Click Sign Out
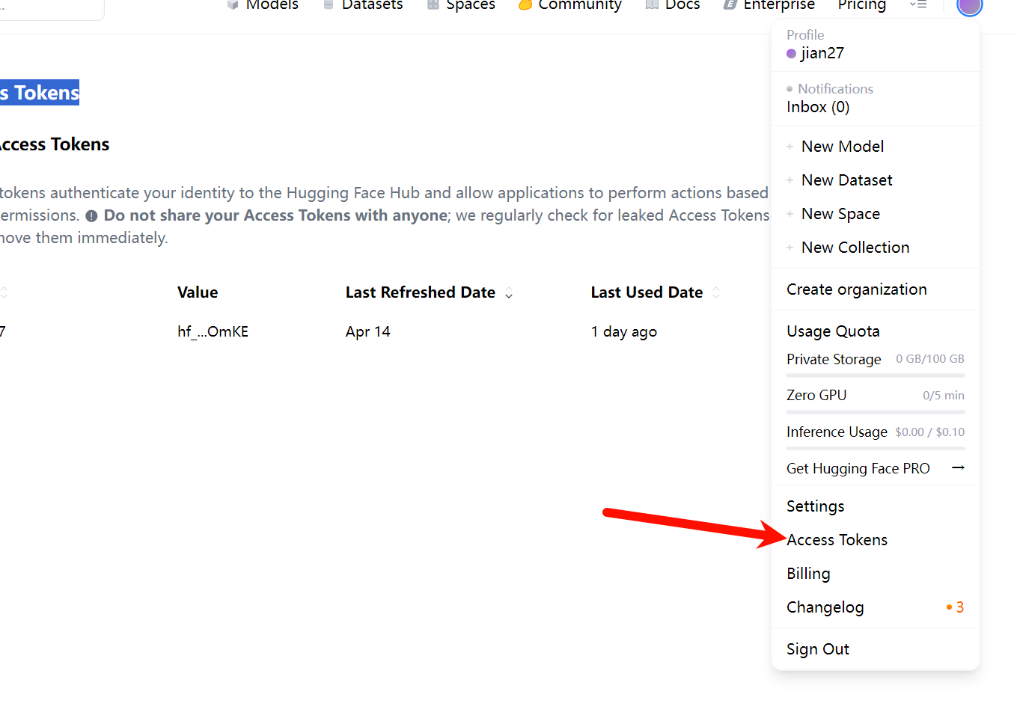 [x=818, y=649]
